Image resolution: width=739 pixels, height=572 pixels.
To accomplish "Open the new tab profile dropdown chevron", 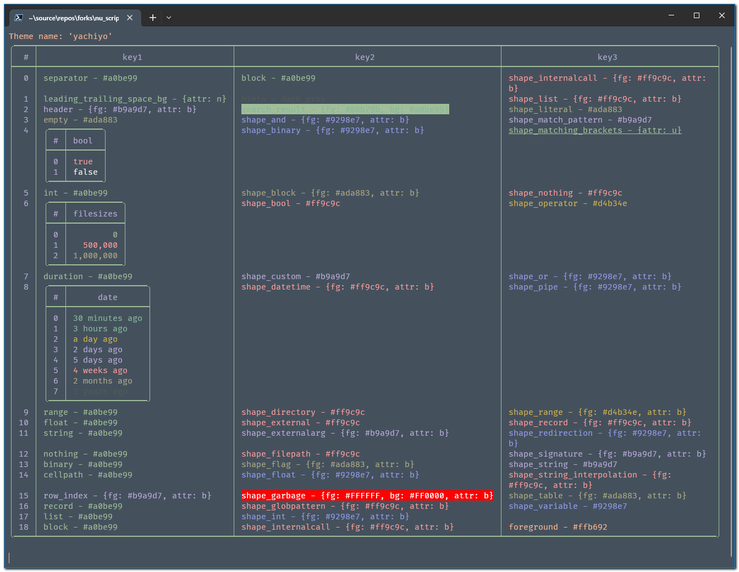I will point(169,18).
